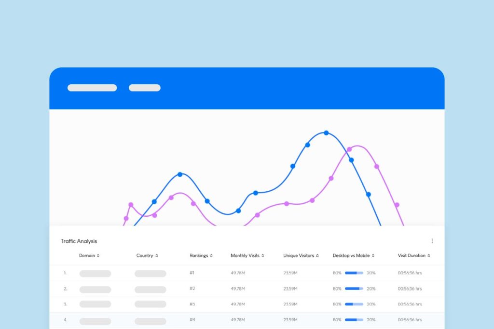Sort by Visit Duration sort icon
Viewport: 494px width, 329px height.
tap(429, 256)
